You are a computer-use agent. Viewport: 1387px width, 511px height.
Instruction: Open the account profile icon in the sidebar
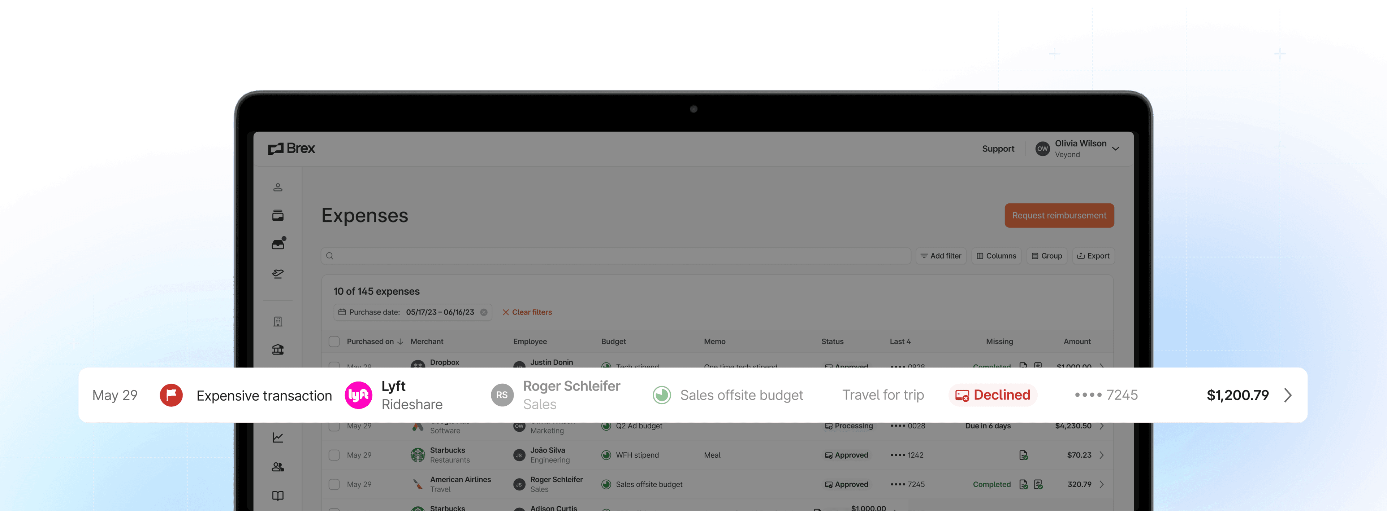coord(278,186)
